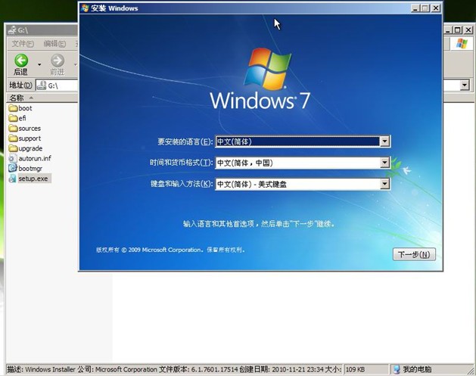Click the 109 KB size in status bar
Viewport: 476px width, 376px height.
tap(355, 369)
